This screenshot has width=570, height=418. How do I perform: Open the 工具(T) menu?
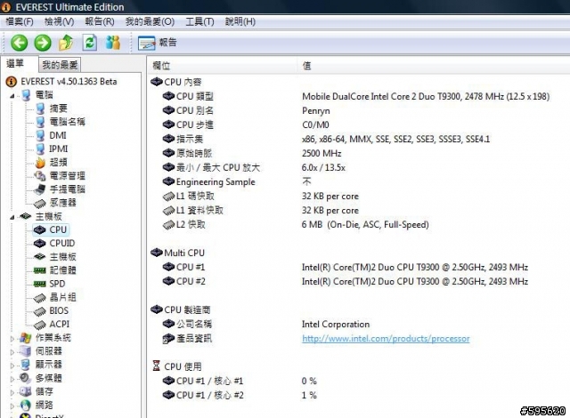[199, 20]
